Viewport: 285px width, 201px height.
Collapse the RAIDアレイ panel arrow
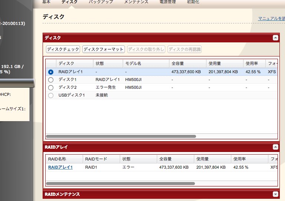[275, 147]
